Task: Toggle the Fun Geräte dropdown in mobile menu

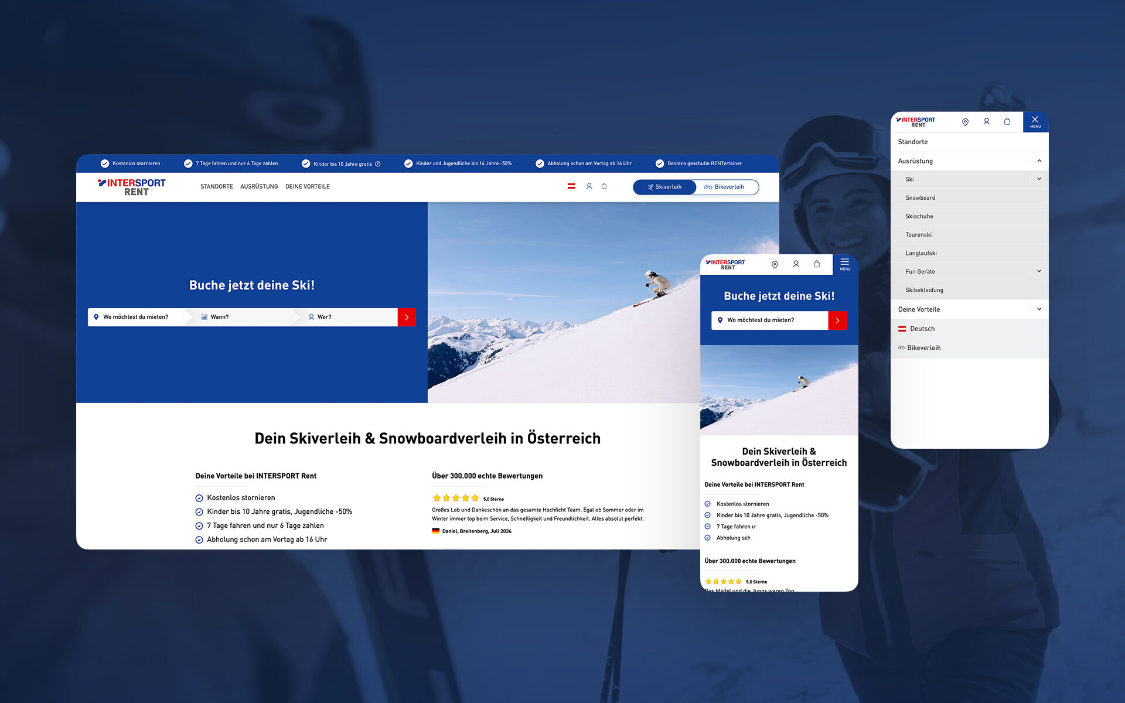Action: click(x=1035, y=271)
